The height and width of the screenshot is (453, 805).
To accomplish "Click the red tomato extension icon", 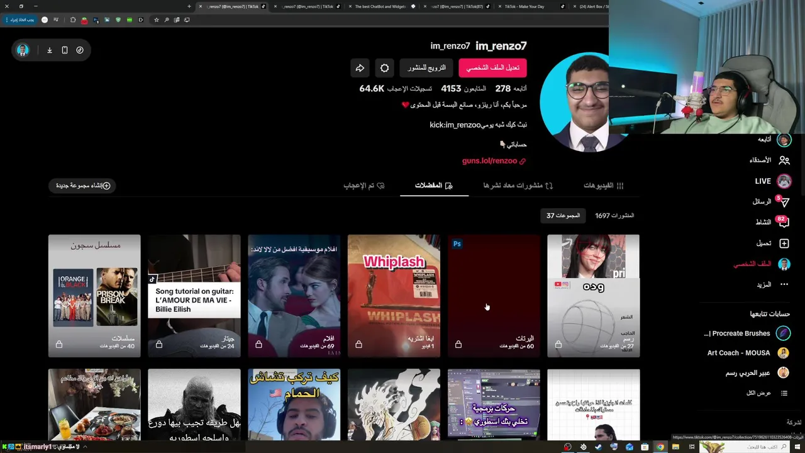I will [x=84, y=20].
